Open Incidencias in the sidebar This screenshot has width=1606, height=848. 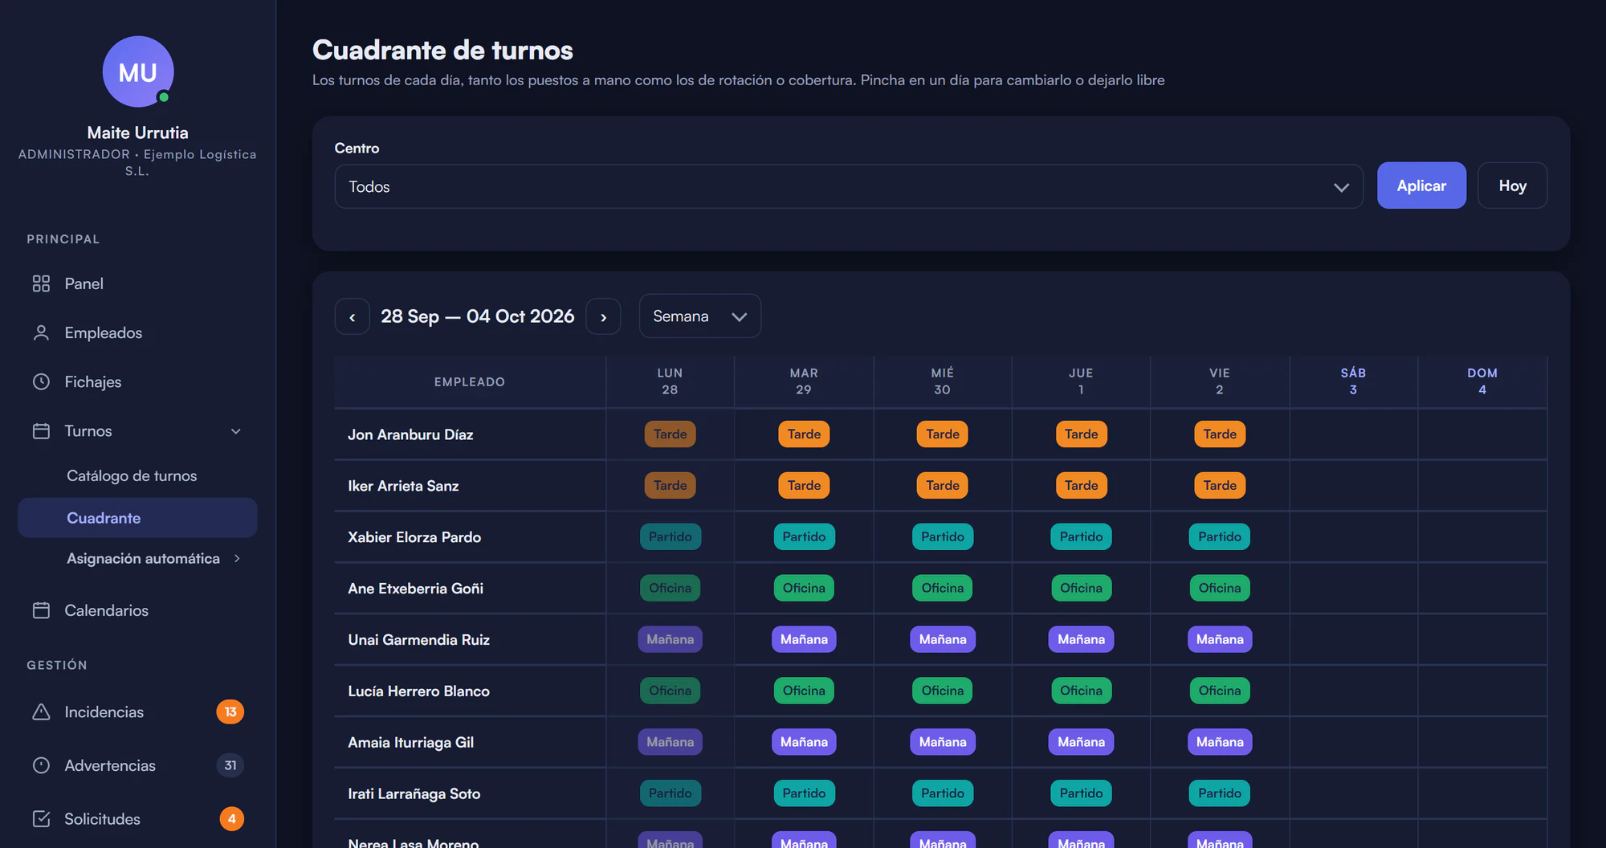coord(104,711)
